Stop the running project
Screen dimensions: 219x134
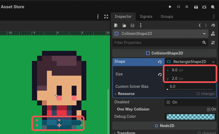click(187, 7)
